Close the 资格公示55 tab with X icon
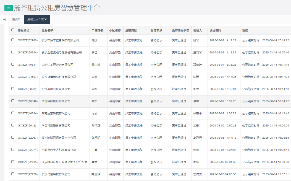Viewport: 291px width, 181px height. (46, 19)
